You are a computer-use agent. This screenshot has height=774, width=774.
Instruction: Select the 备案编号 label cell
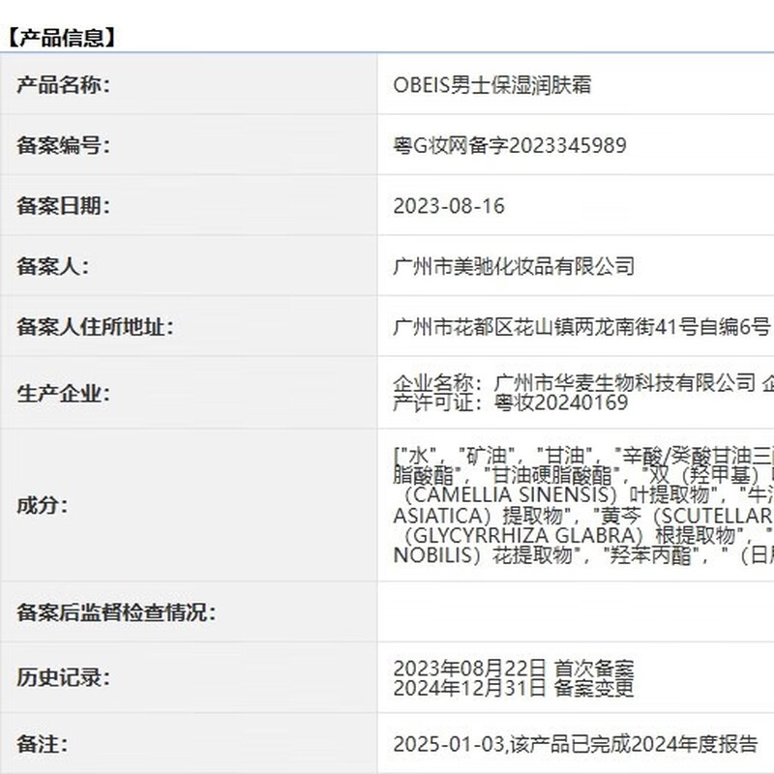point(64,145)
